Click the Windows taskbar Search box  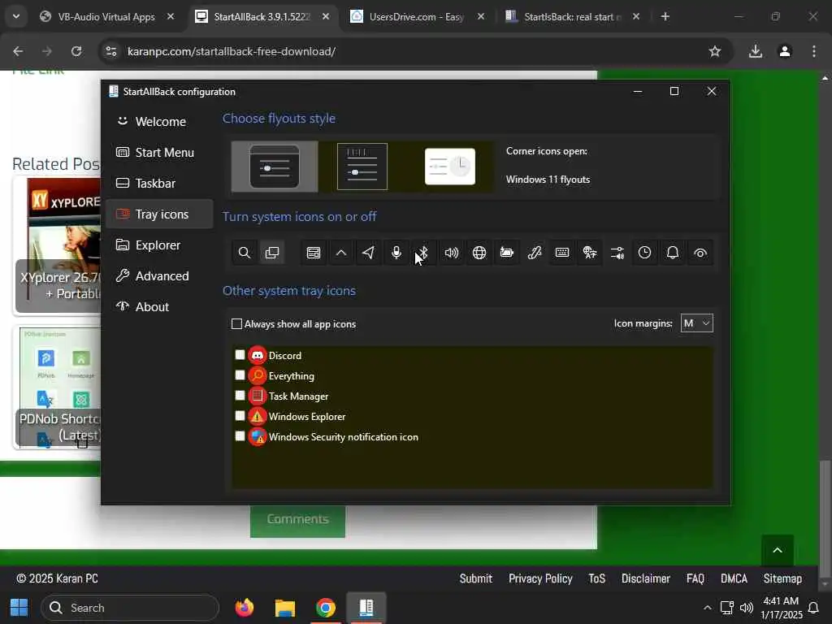point(130,608)
